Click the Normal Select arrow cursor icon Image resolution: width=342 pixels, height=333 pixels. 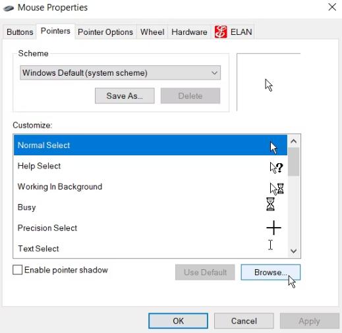pyautogui.click(x=273, y=147)
